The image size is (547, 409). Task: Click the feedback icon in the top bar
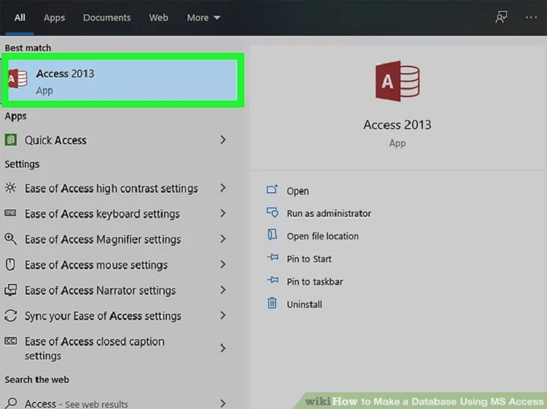pos(501,17)
